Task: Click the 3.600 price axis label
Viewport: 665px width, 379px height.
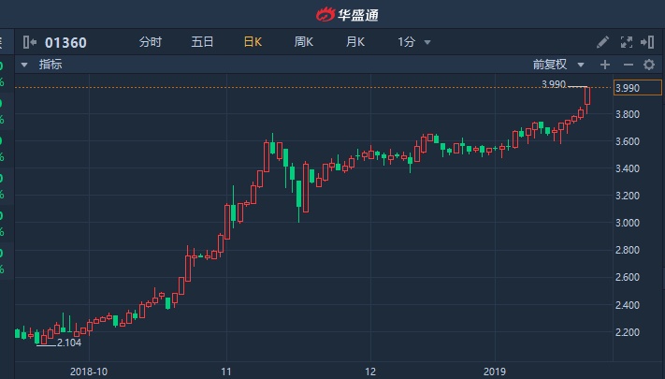Action: (628, 141)
